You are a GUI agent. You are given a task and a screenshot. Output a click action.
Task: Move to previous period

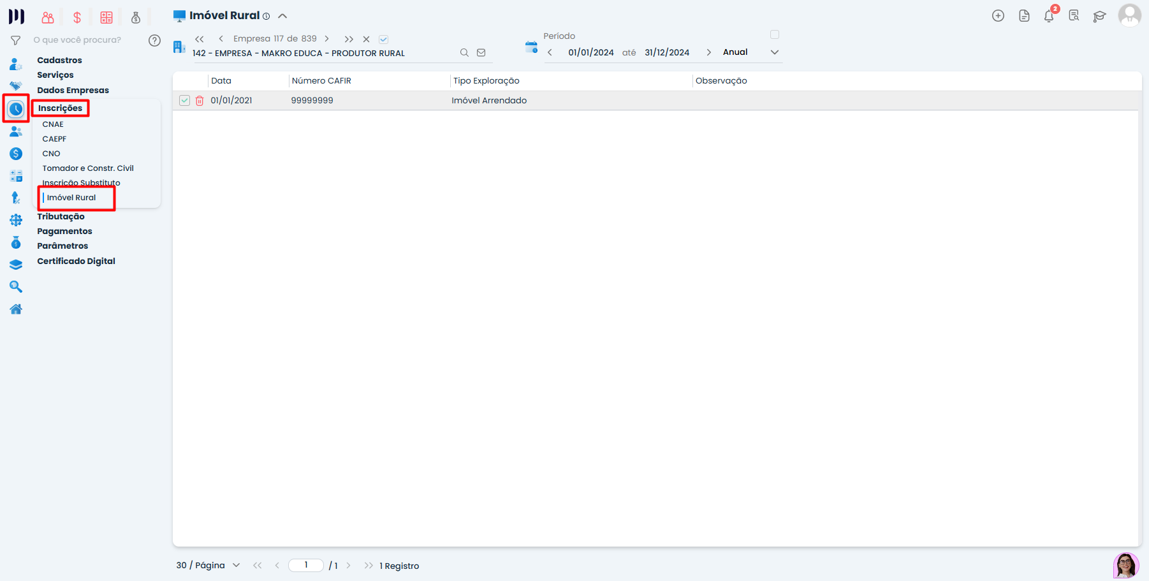[x=550, y=52]
